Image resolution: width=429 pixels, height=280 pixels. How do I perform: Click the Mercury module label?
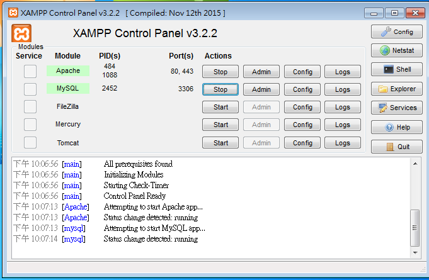68,124
